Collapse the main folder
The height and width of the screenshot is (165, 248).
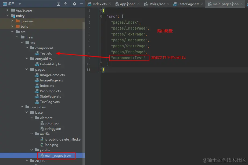pyautogui.click(x=17, y=37)
